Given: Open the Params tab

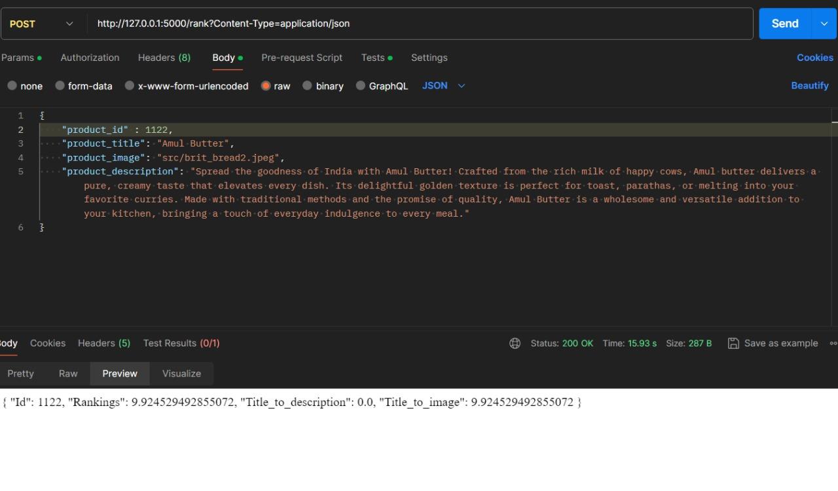Looking at the screenshot, I should pyautogui.click(x=21, y=58).
